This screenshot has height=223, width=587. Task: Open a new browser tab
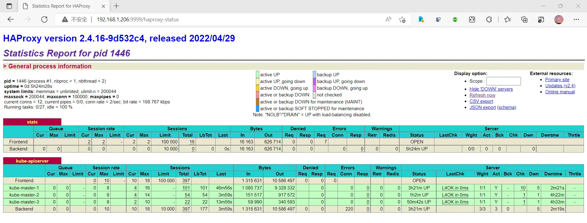[116, 6]
